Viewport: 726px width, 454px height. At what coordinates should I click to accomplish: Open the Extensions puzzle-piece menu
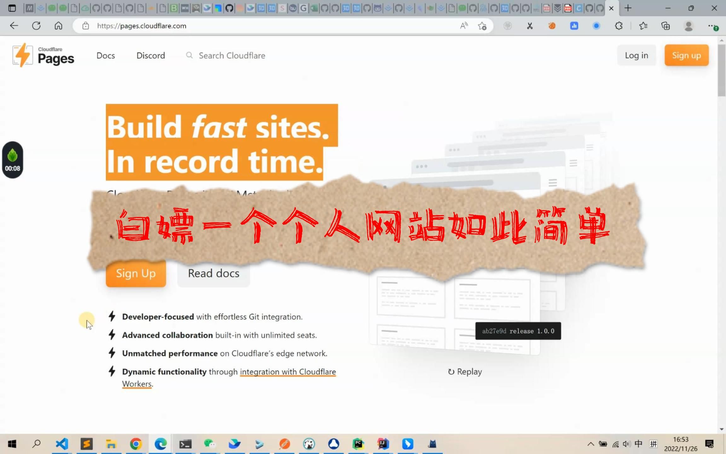pos(619,26)
